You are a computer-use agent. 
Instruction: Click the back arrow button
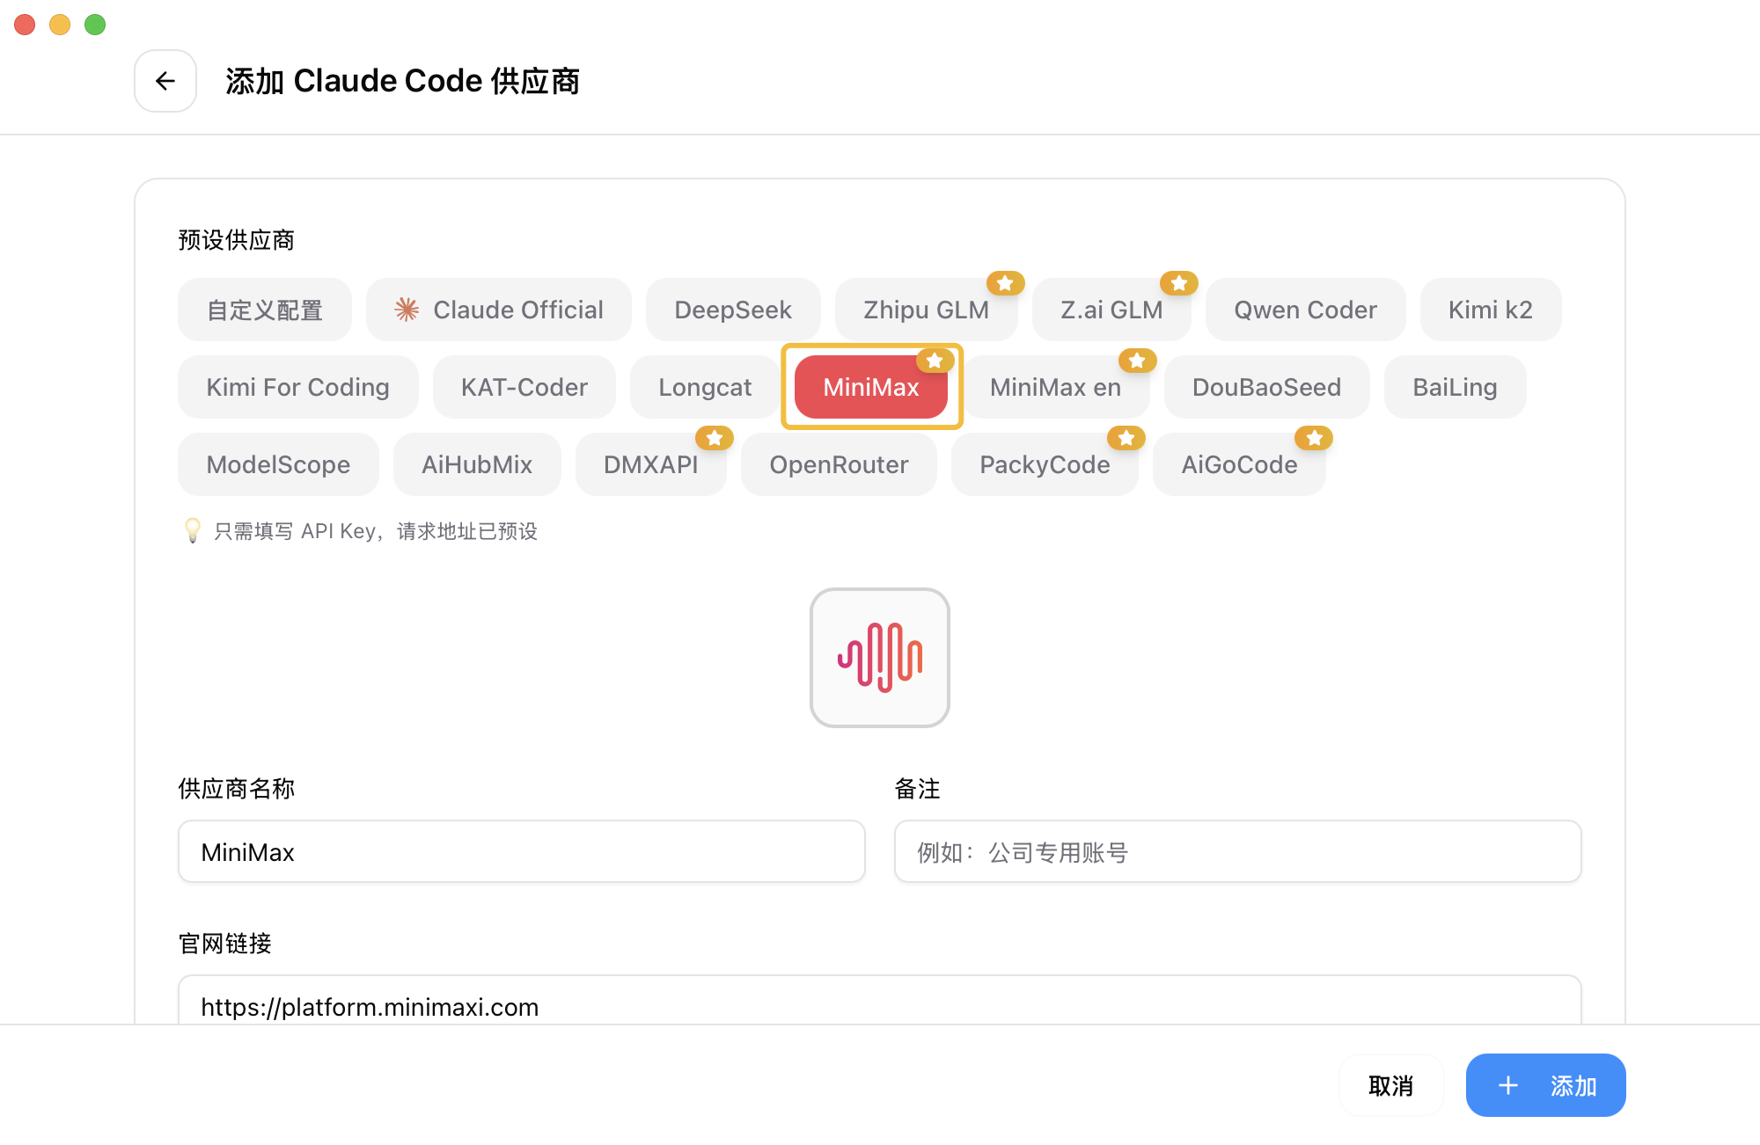165,81
